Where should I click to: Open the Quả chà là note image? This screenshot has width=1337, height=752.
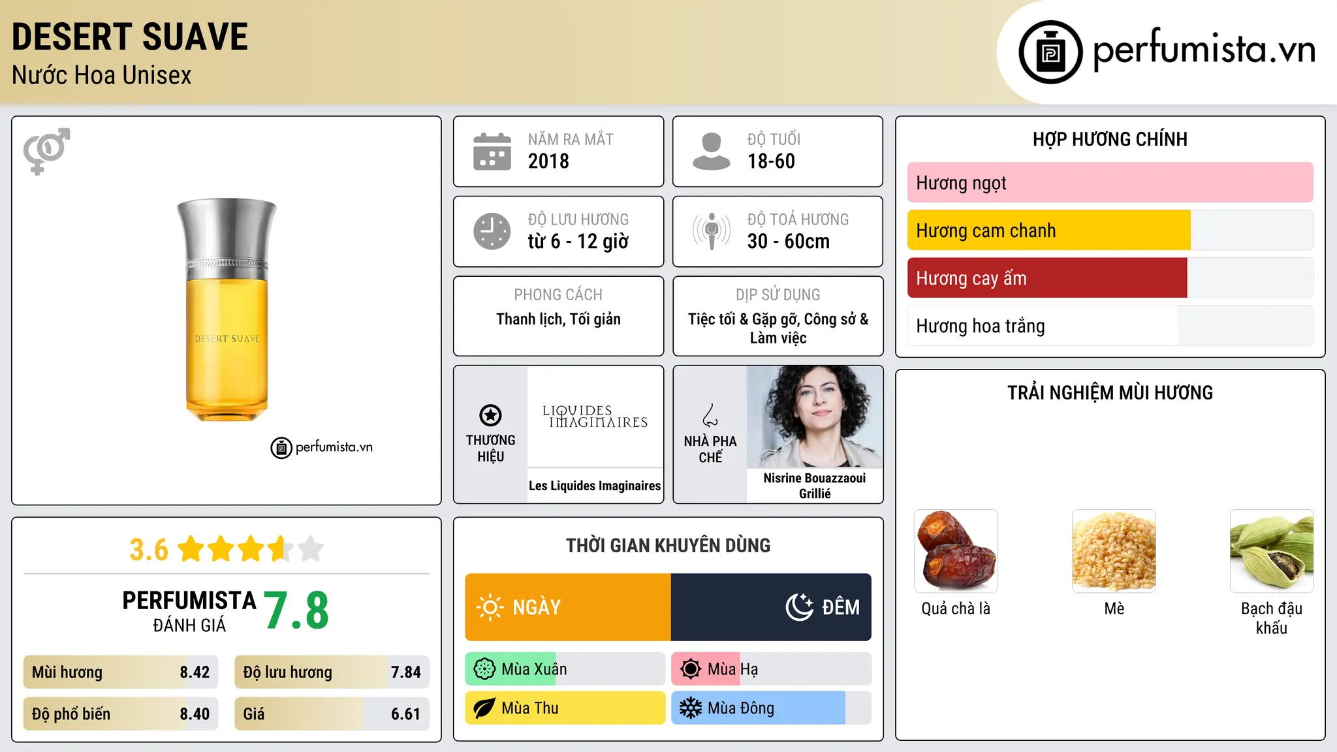coord(956,551)
